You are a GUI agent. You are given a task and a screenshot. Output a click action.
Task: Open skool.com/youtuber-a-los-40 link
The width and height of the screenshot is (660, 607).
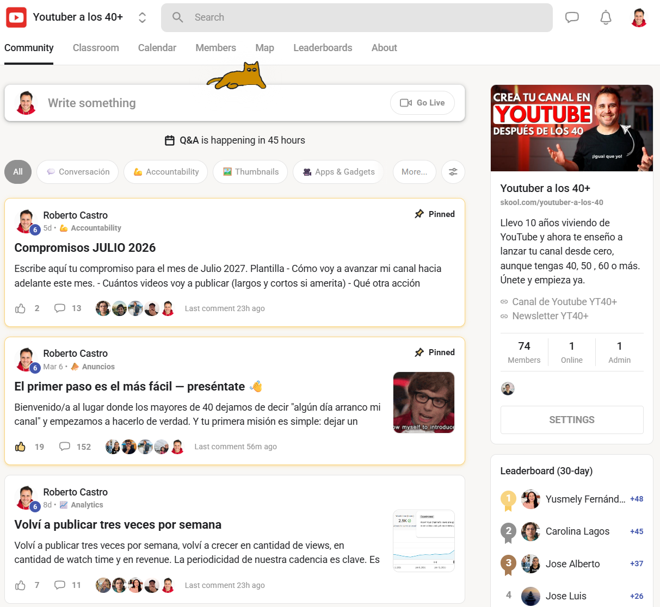tap(552, 202)
